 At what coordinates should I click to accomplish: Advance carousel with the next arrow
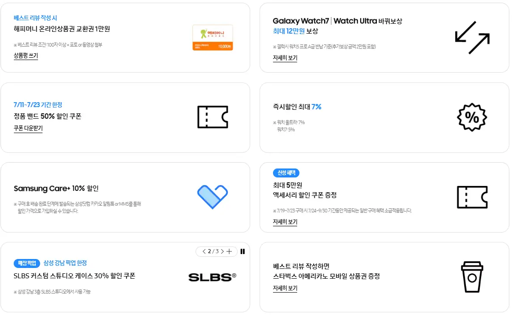click(222, 251)
